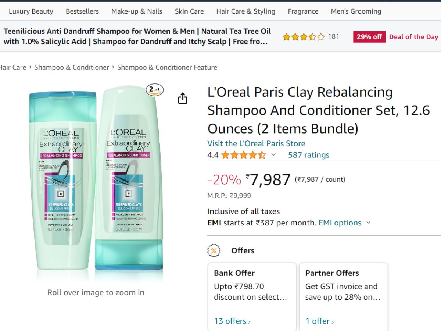Open the 1 partner offer link
This screenshot has height=331, width=441.
click(319, 321)
